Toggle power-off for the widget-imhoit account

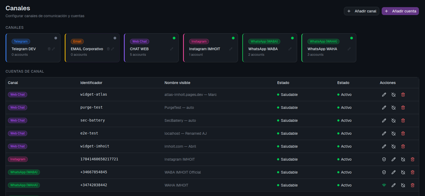pyautogui.click(x=394, y=146)
